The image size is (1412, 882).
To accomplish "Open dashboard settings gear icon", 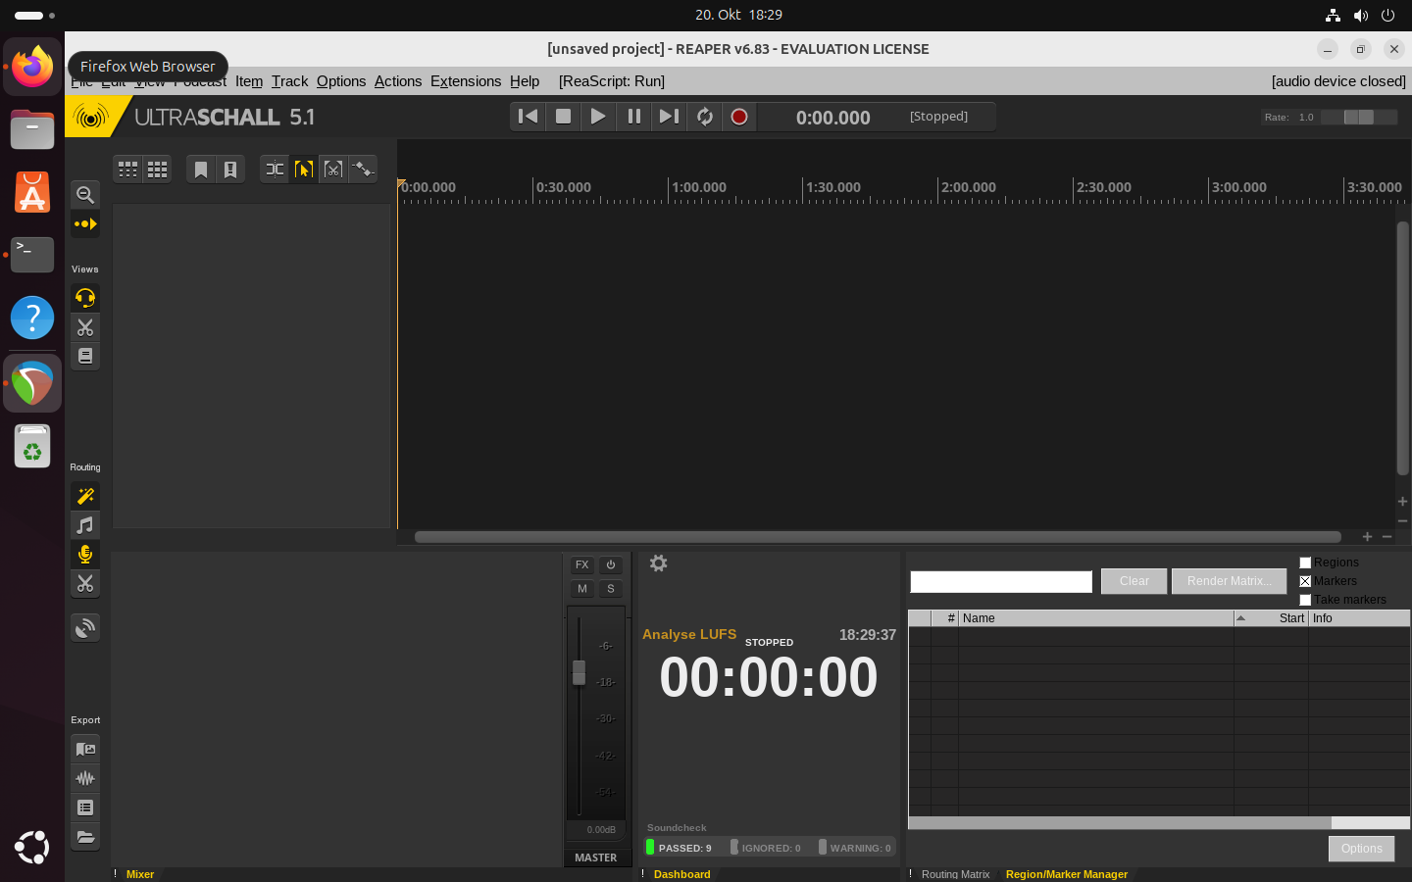I will [x=659, y=563].
